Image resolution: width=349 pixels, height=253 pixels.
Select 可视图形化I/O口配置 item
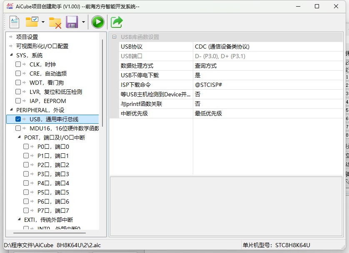pyautogui.click(x=42, y=46)
